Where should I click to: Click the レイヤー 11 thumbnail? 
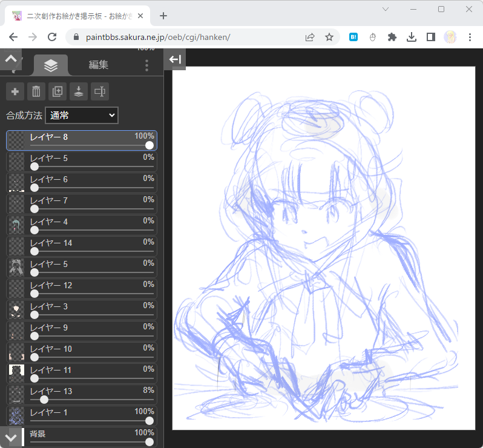click(16, 373)
